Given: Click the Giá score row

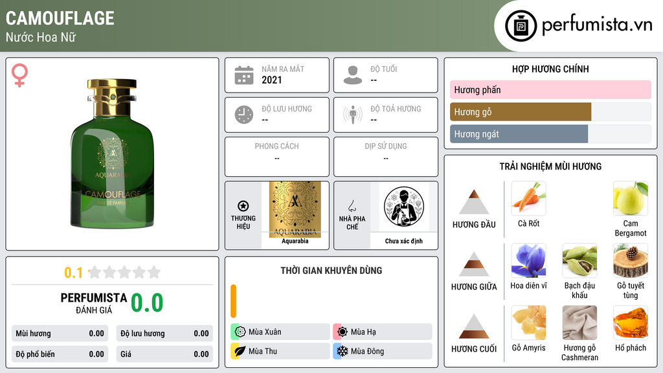Looking at the screenshot, I should tap(164, 354).
